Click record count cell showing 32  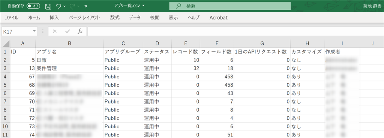coord(186,69)
